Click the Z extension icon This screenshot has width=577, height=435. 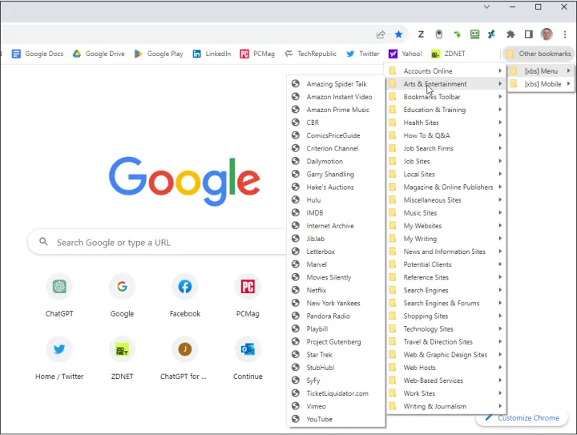[422, 34]
